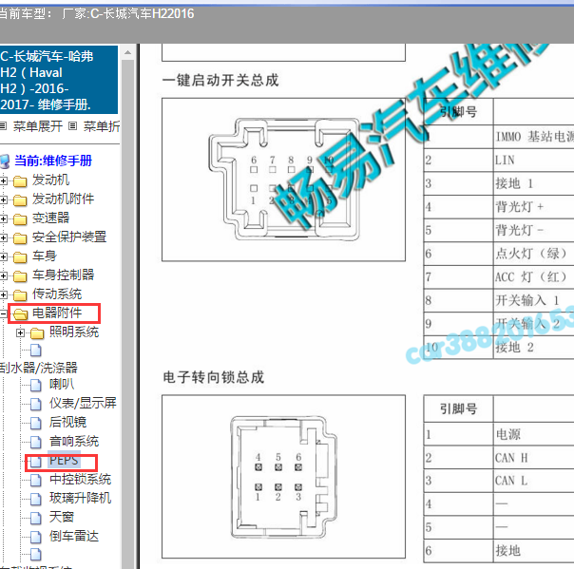Select 安全保护装置 in the tree
Viewport: 574px width, 569px height.
tap(69, 237)
